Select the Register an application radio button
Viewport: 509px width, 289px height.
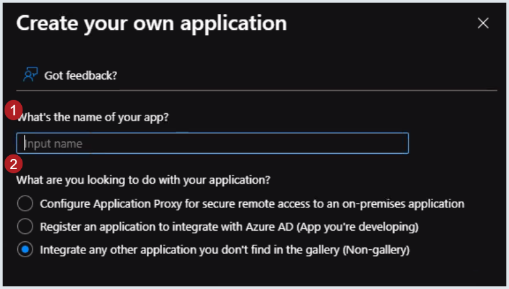coord(25,226)
